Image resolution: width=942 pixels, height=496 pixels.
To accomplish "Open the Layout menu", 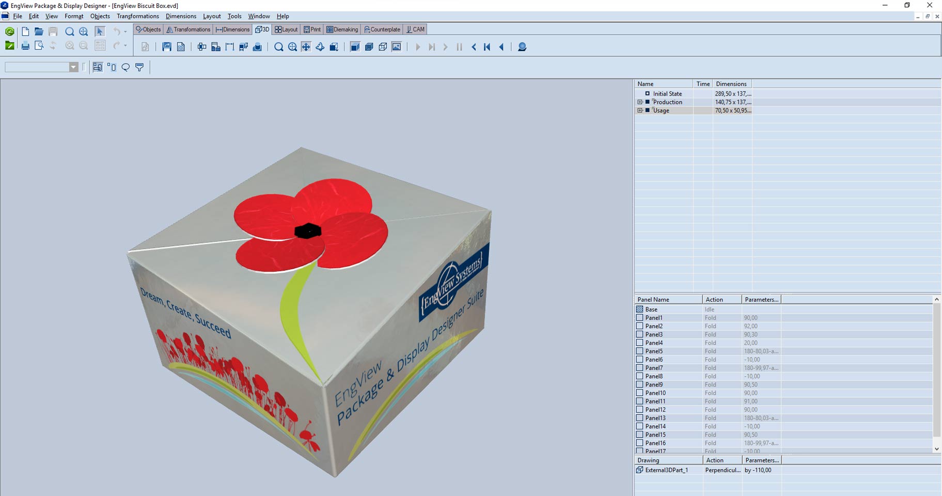I will pos(212,16).
